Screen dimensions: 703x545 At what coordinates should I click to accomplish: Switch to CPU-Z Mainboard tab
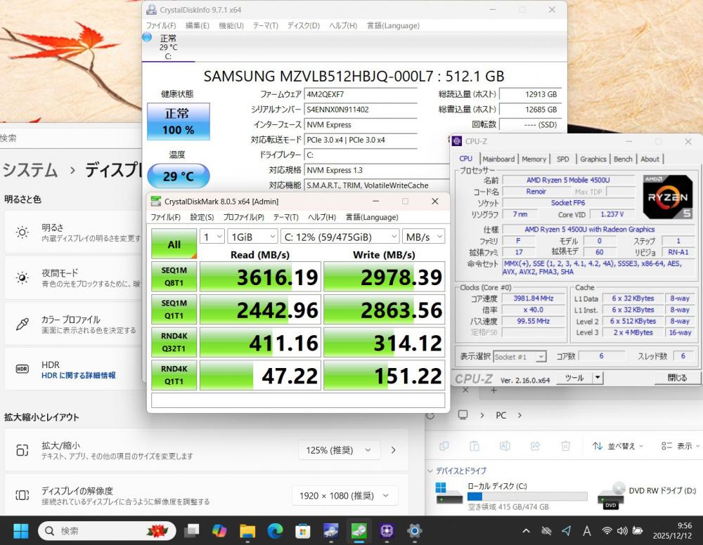click(x=498, y=159)
